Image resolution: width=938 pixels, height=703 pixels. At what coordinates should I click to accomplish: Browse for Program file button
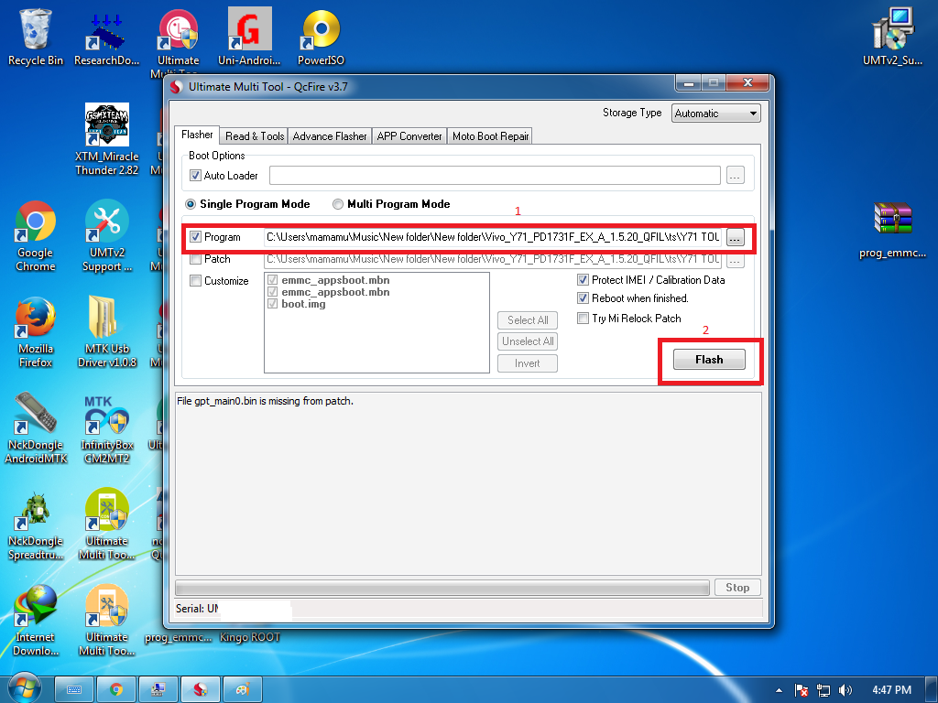(736, 237)
